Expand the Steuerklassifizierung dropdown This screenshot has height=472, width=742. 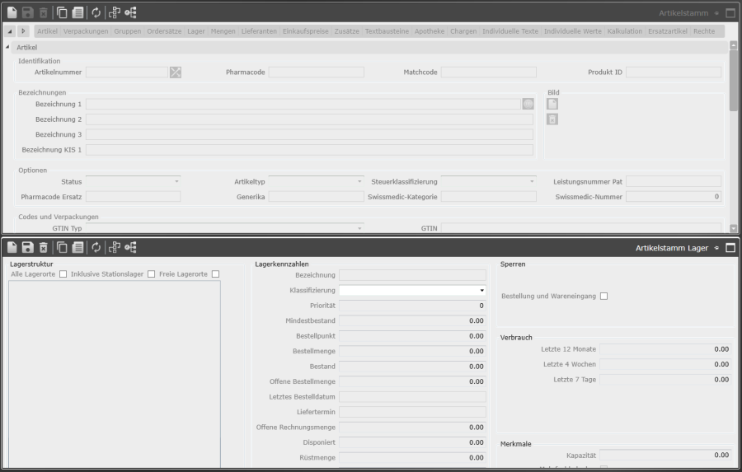click(532, 181)
